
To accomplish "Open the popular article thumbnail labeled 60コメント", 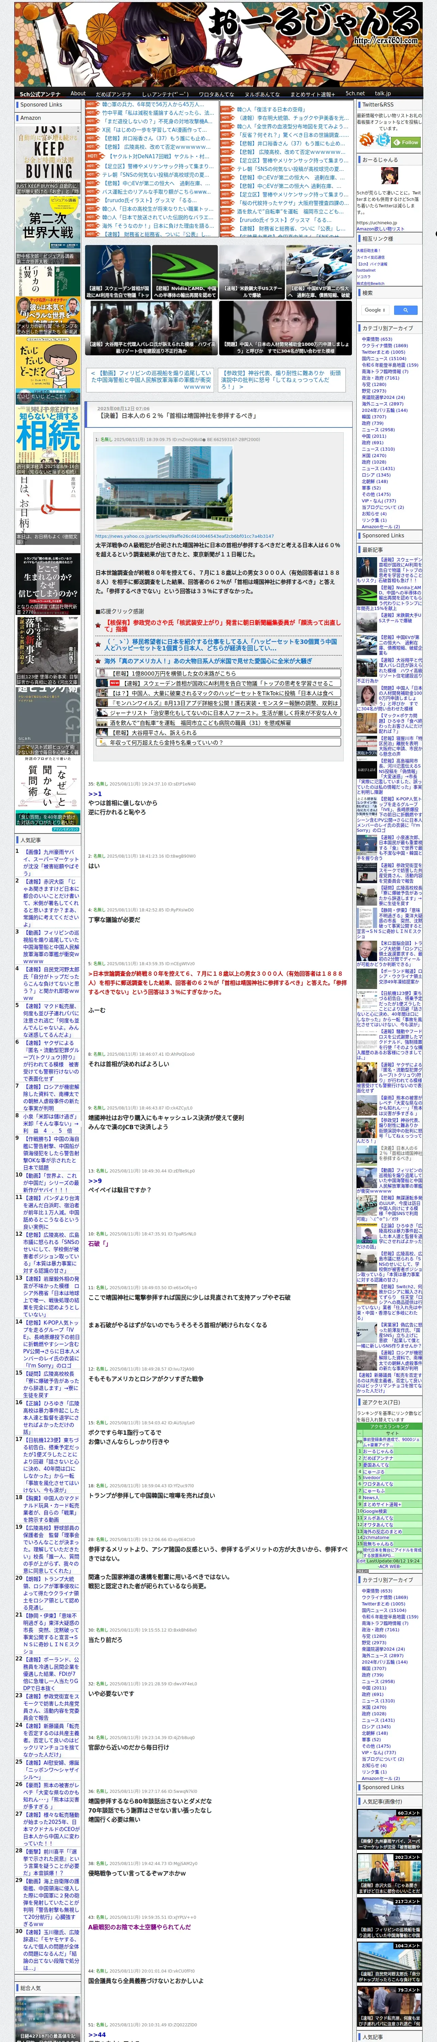I will coord(389,1830).
